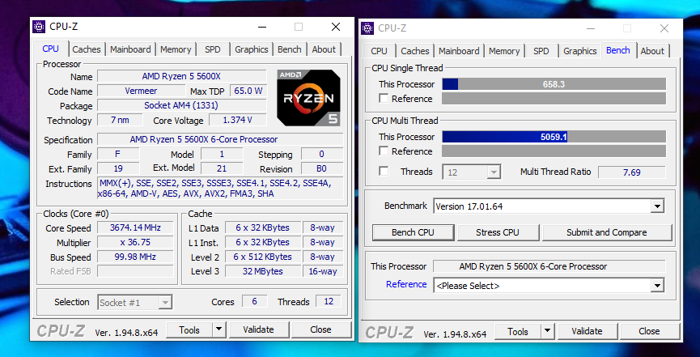Open Caches tab in right window

[x=414, y=51]
